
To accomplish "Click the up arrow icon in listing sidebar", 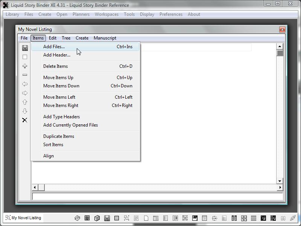I will [x=25, y=102].
